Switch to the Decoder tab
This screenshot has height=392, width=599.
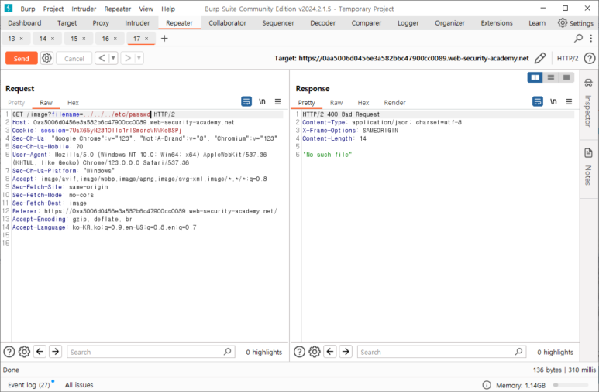coord(323,23)
